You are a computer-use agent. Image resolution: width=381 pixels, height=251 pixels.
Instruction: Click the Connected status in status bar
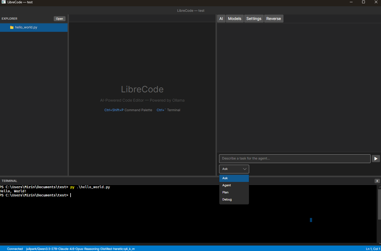[x=15, y=249]
